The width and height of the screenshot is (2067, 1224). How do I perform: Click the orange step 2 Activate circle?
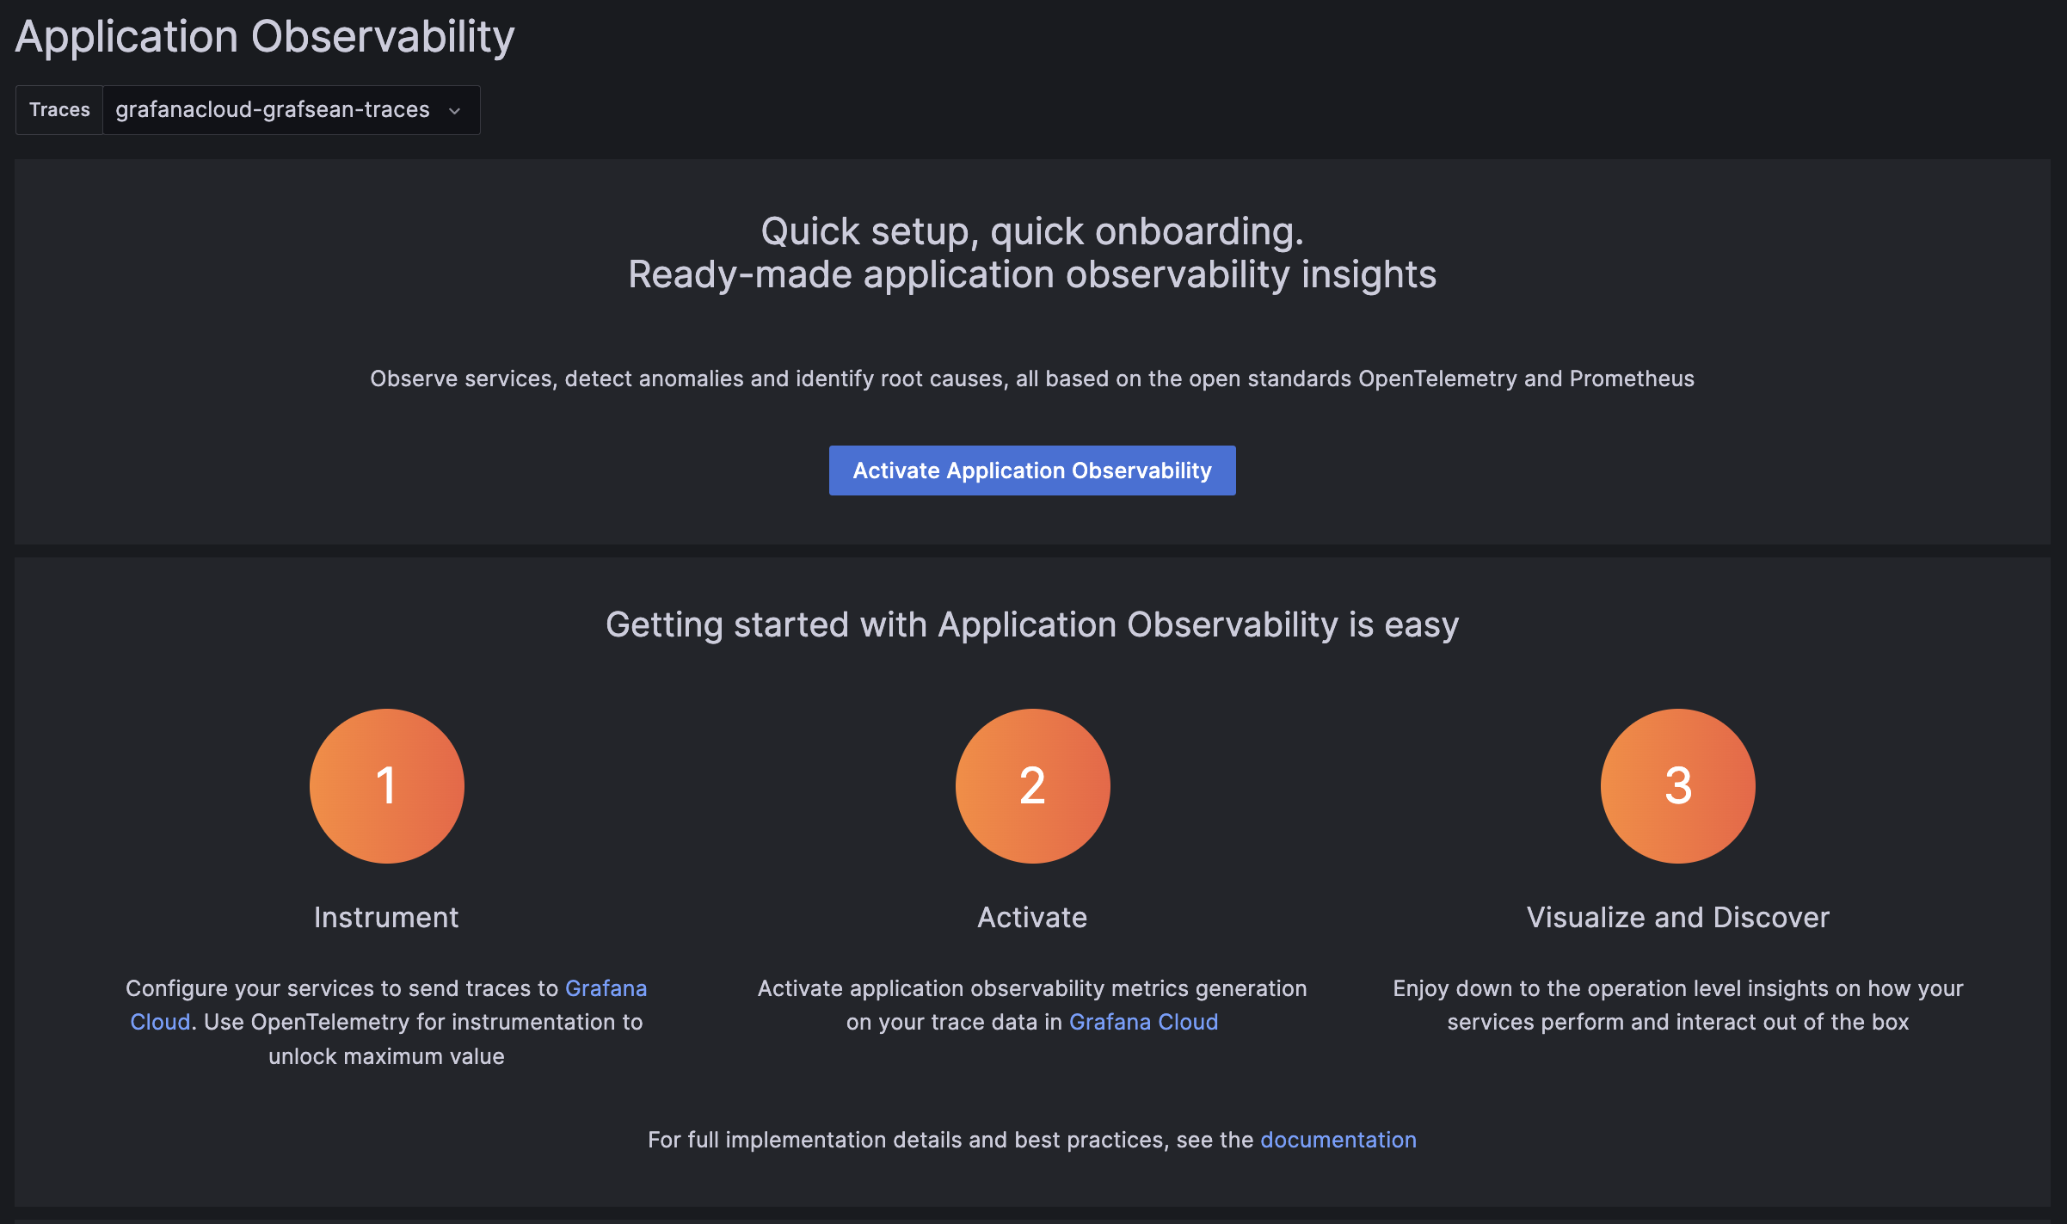[1032, 785]
